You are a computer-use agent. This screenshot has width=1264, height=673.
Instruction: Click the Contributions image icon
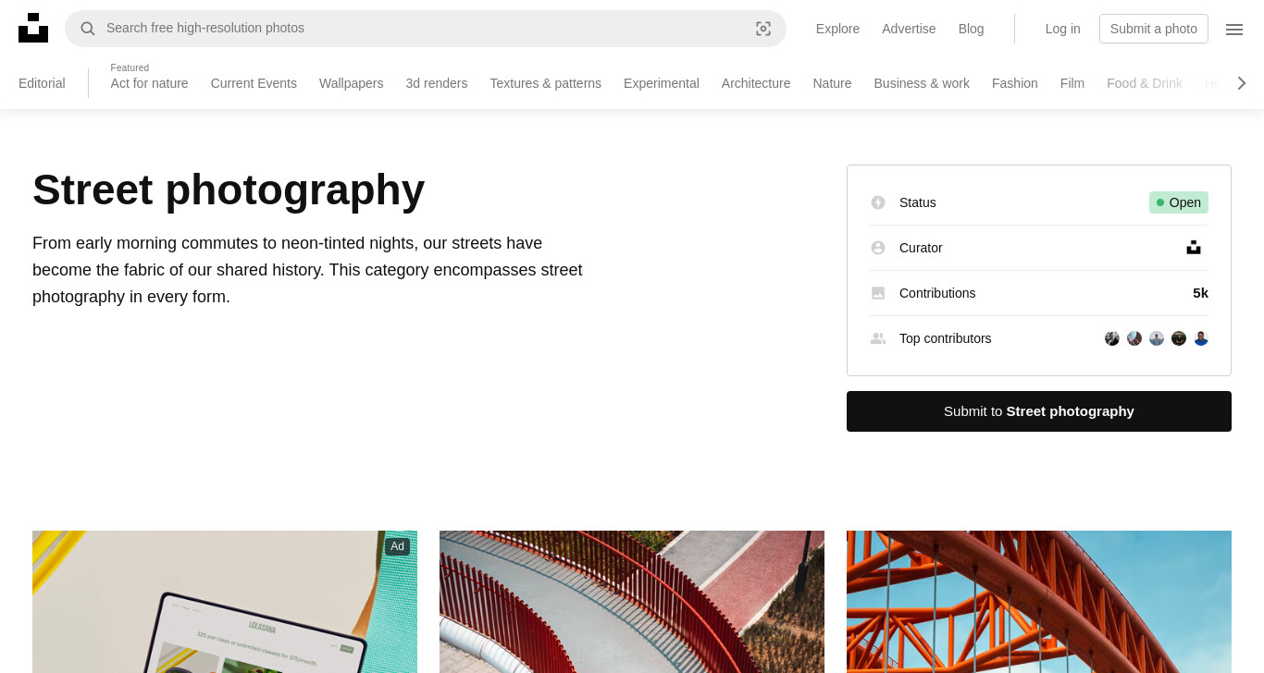click(x=878, y=293)
